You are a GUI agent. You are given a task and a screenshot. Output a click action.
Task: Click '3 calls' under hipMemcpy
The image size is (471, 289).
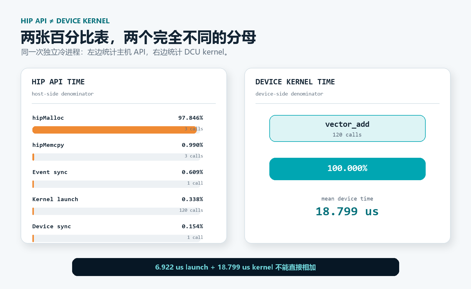[x=194, y=156]
